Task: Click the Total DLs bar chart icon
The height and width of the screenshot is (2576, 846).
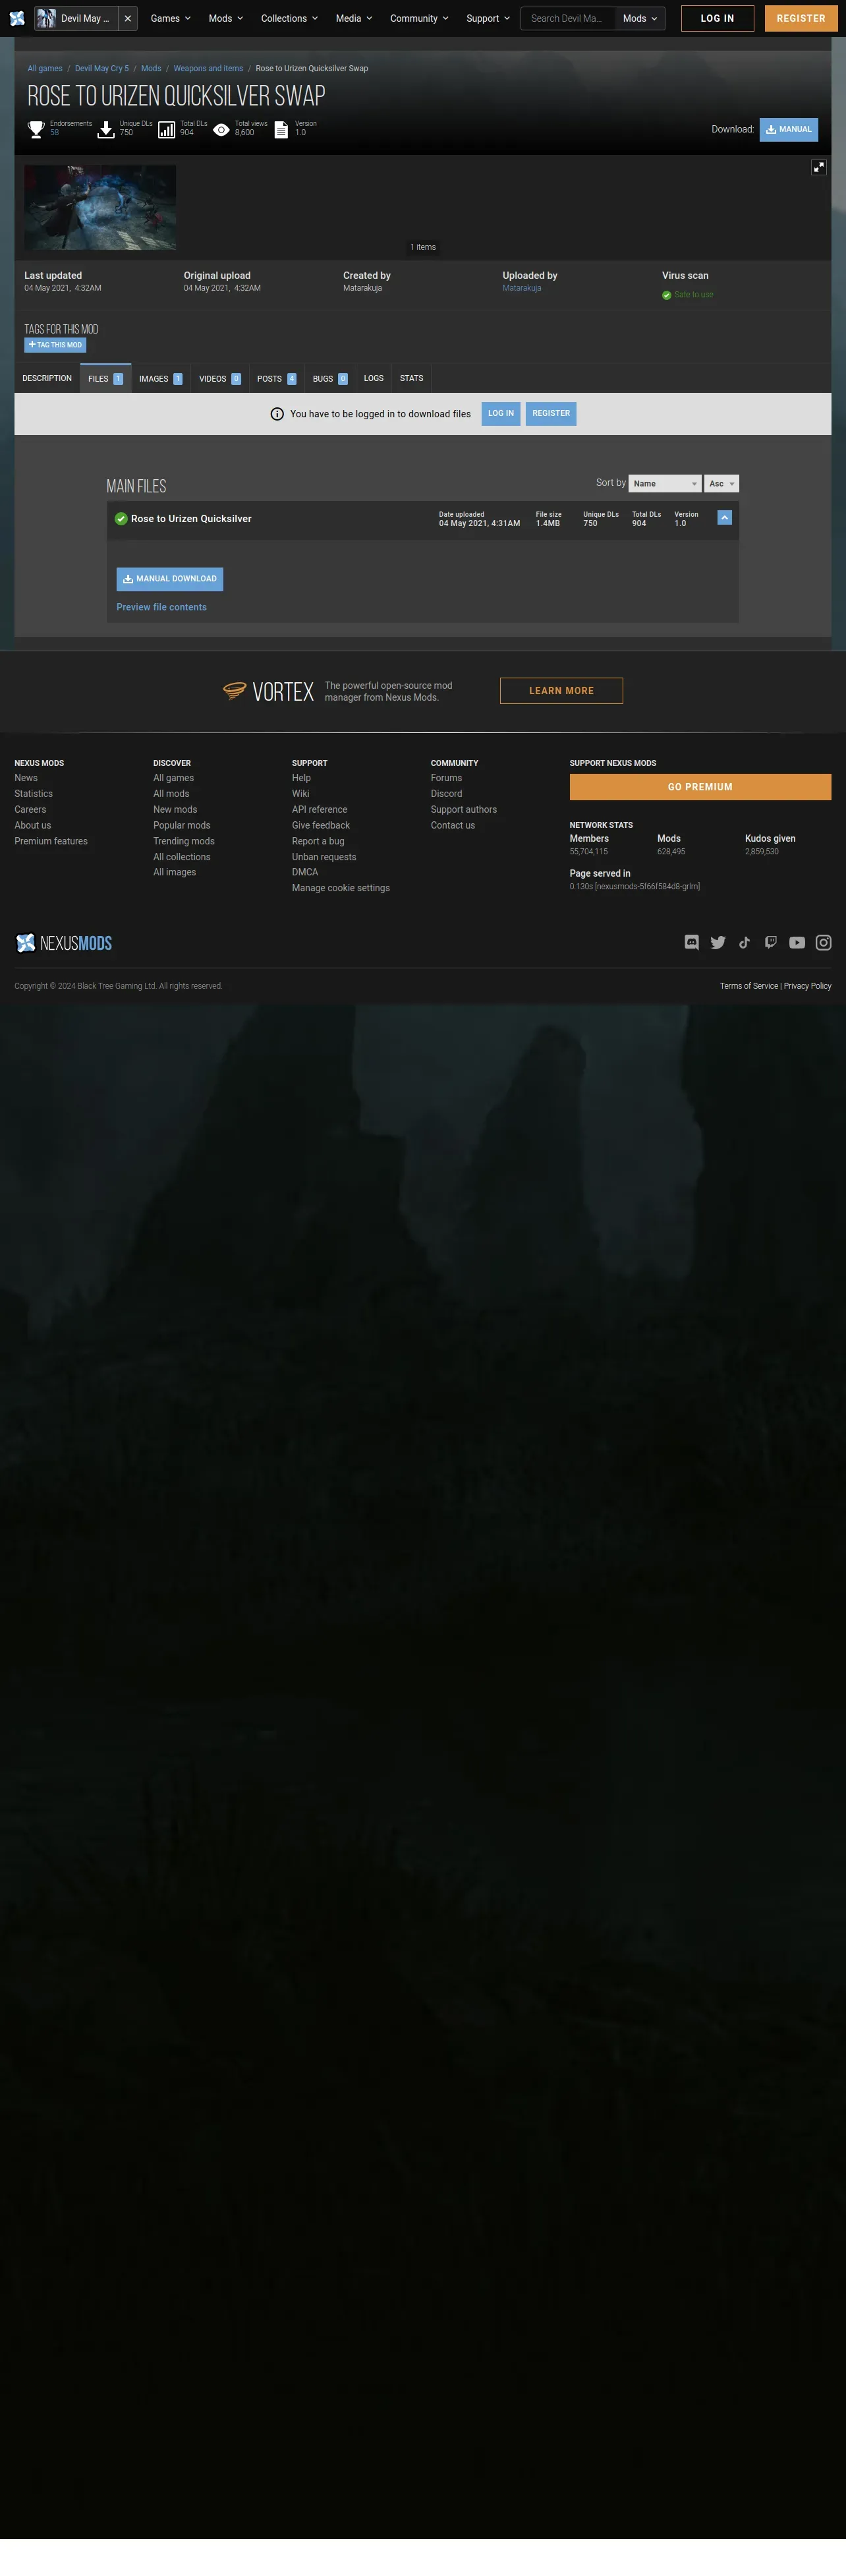Action: click(166, 129)
